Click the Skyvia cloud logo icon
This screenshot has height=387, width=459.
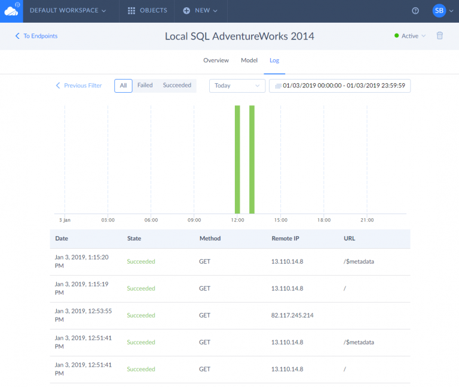(x=11, y=11)
